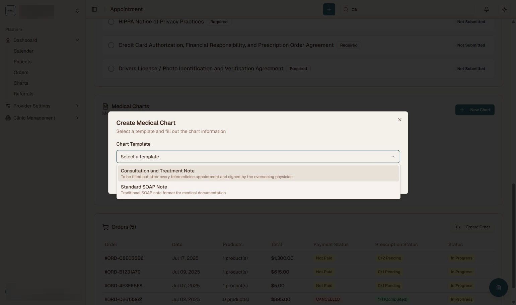516x305 pixels.
Task: Click the 'Jul 02, 2025' date cell
Action: point(186,299)
